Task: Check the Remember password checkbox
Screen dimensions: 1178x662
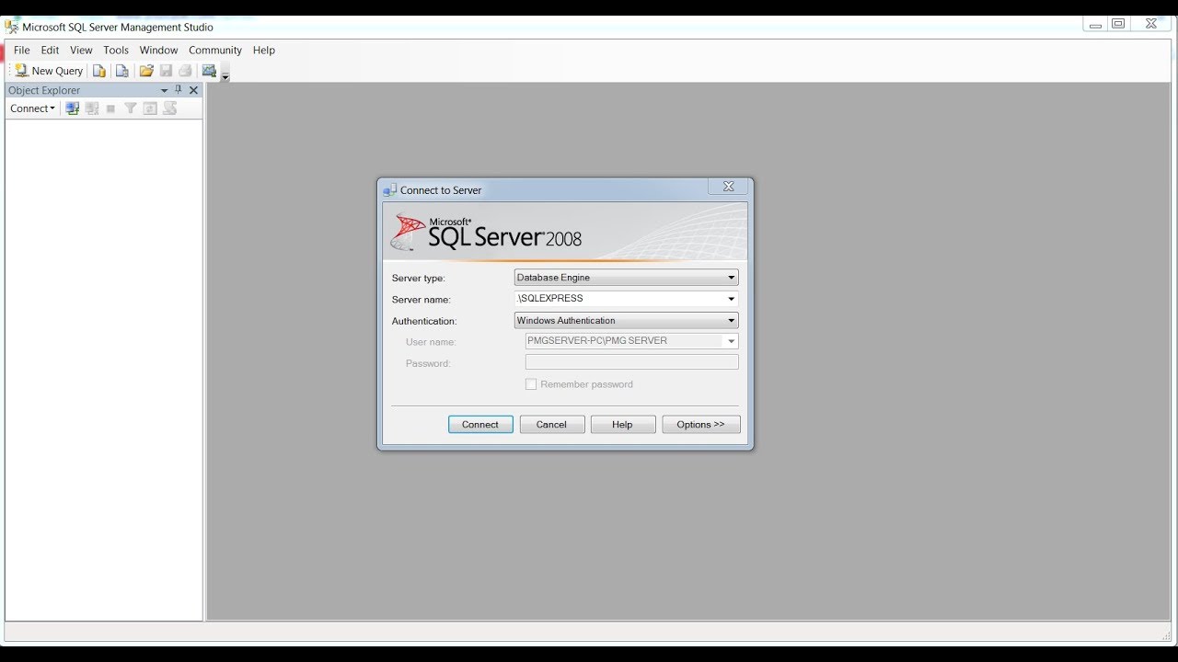Action: pyautogui.click(x=531, y=384)
